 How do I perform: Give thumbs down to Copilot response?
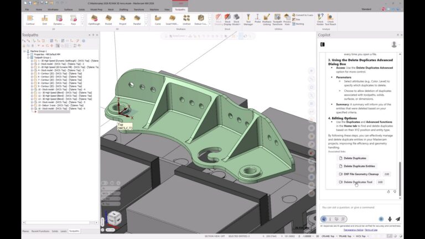[395, 191]
